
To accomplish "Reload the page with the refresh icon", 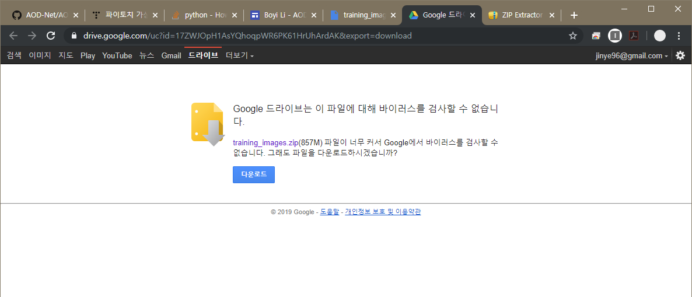I will (51, 36).
